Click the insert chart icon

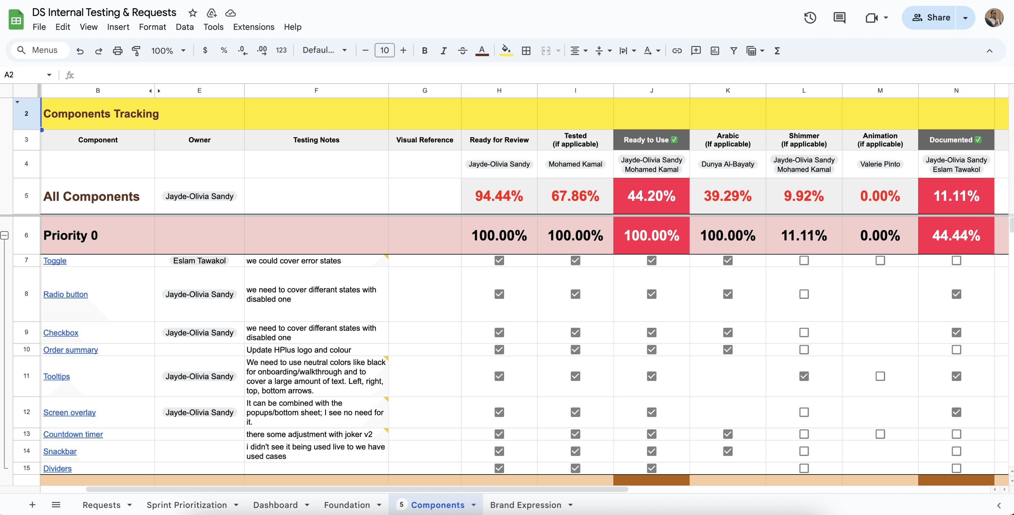click(715, 51)
